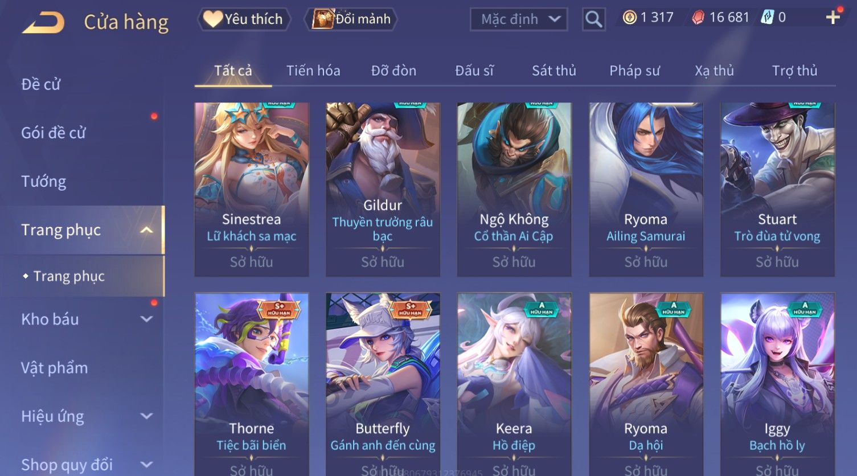
Task: Click the gold coin icon showing 1 317
Action: pos(629,18)
